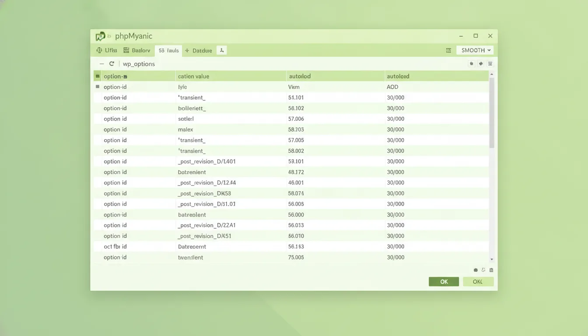Switch to the Baalorv tab
Viewport: 588px width, 336px height.
point(137,50)
